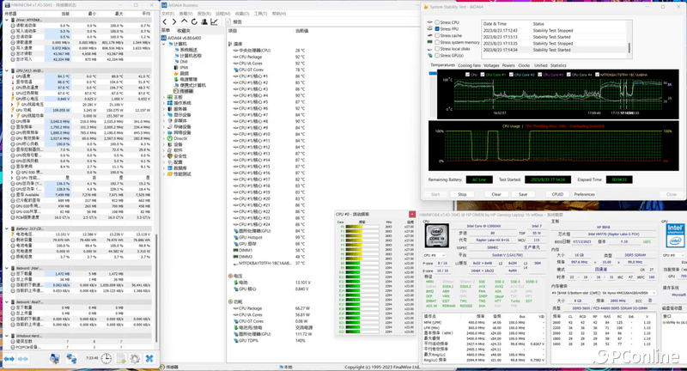This screenshot has width=687, height=371.
Task: Click the HWiNFO two-computers transfer icon
Action: [x=71, y=359]
